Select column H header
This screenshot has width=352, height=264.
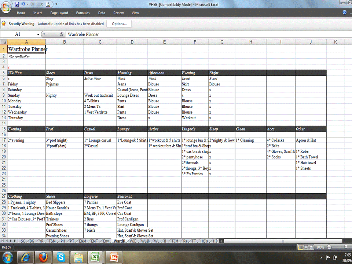point(250,42)
